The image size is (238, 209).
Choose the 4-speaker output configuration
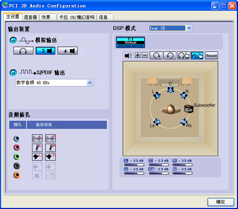67,51
